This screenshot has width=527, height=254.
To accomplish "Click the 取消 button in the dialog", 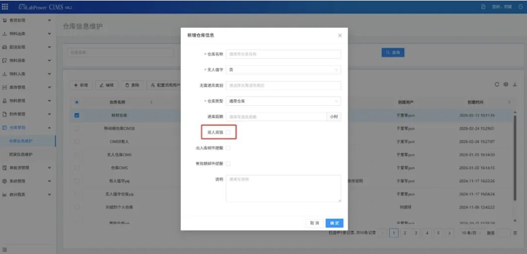I will 315,223.
